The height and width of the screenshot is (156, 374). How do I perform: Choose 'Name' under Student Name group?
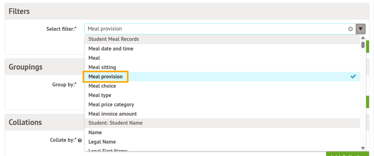tap(95, 132)
